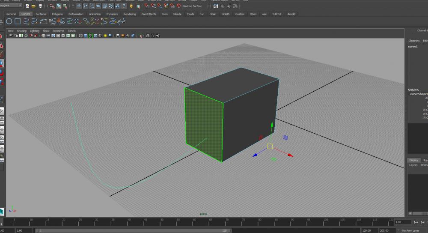Select the NURBS Circle shelf icon
Screen dimensions: 428x233
coord(9,21)
